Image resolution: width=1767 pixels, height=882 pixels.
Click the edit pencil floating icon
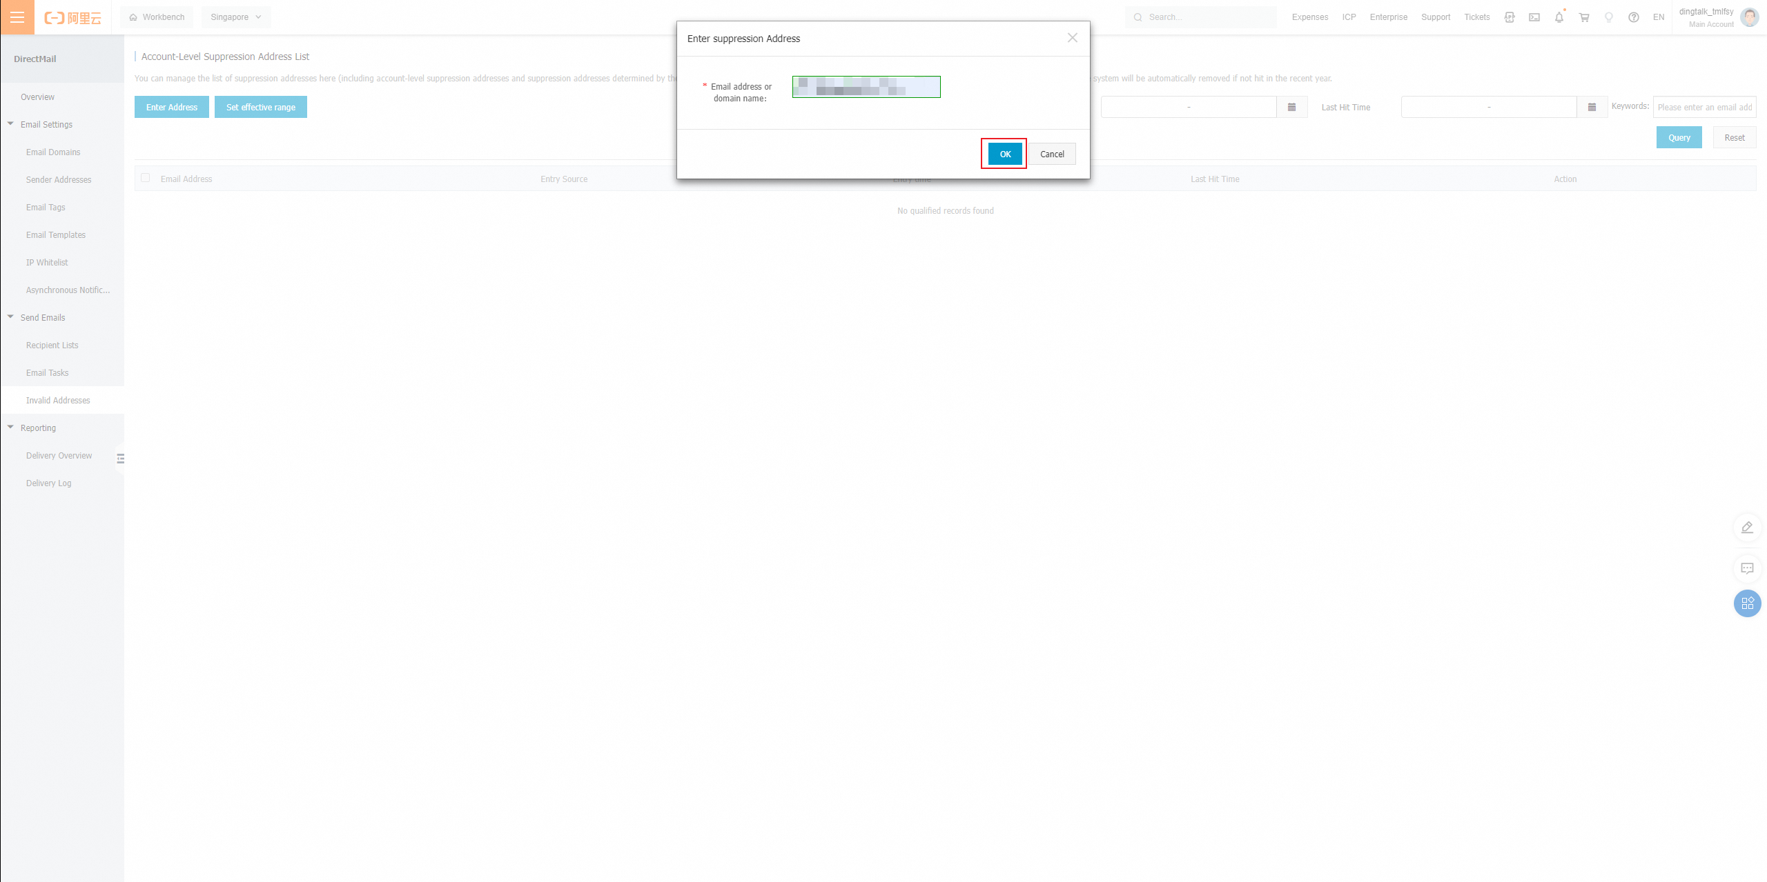click(1747, 528)
